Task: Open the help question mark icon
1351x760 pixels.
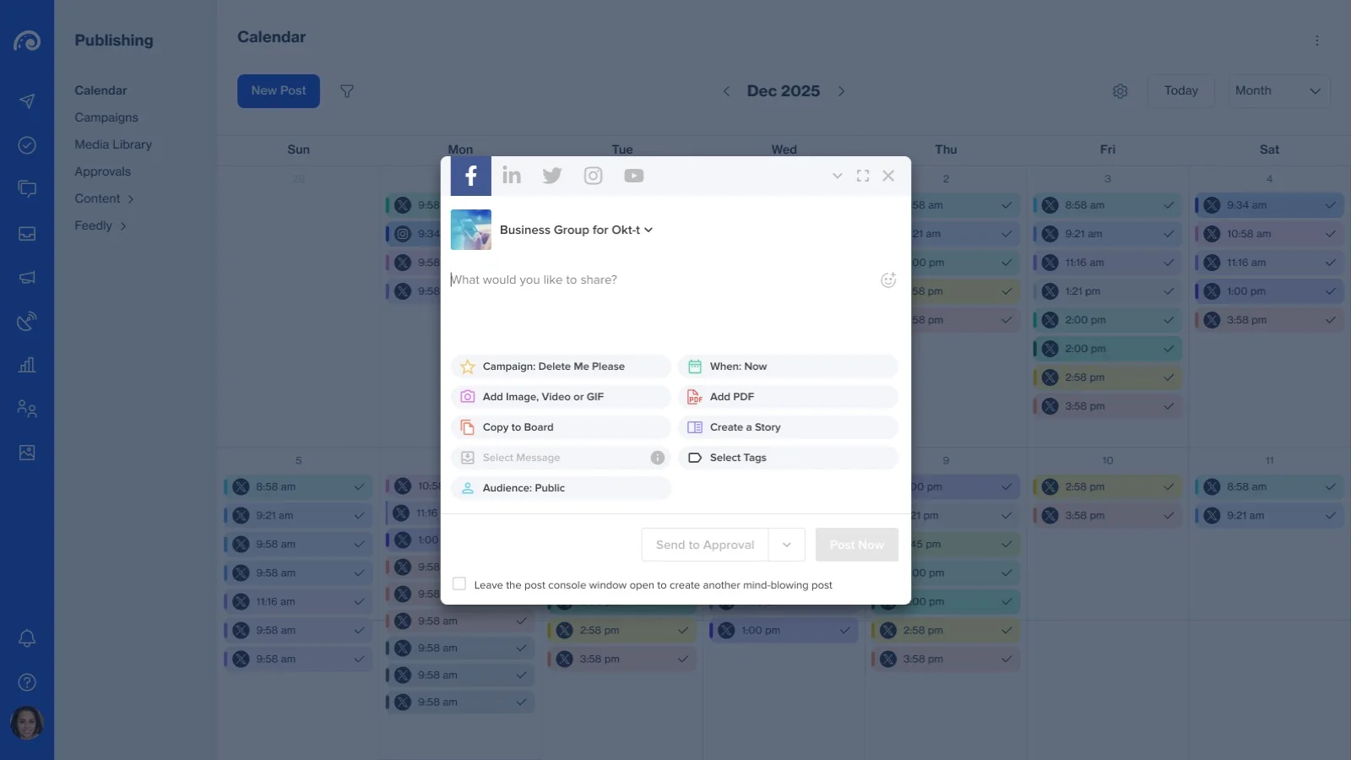Action: (x=27, y=682)
